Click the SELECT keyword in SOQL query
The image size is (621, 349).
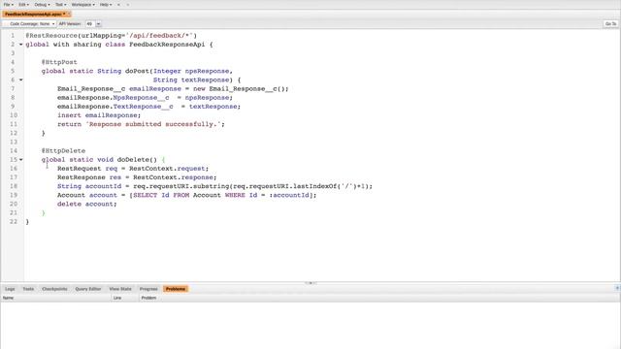pyautogui.click(x=145, y=195)
